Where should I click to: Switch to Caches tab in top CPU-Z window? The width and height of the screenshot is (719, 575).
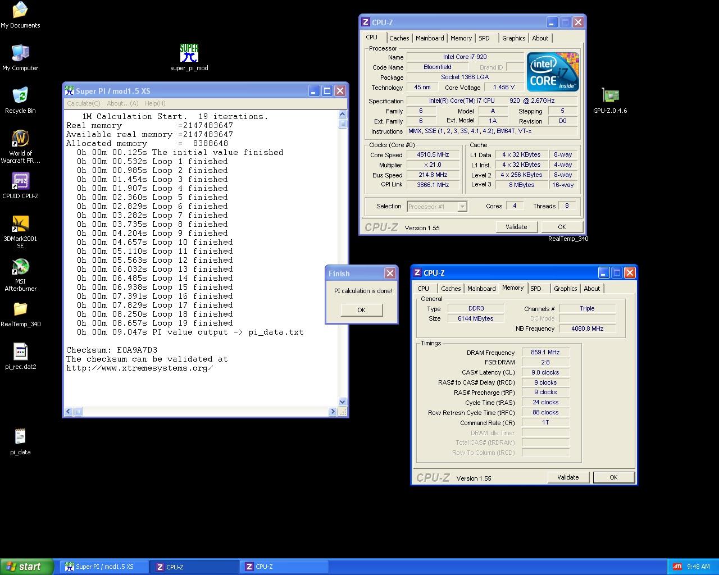point(399,38)
